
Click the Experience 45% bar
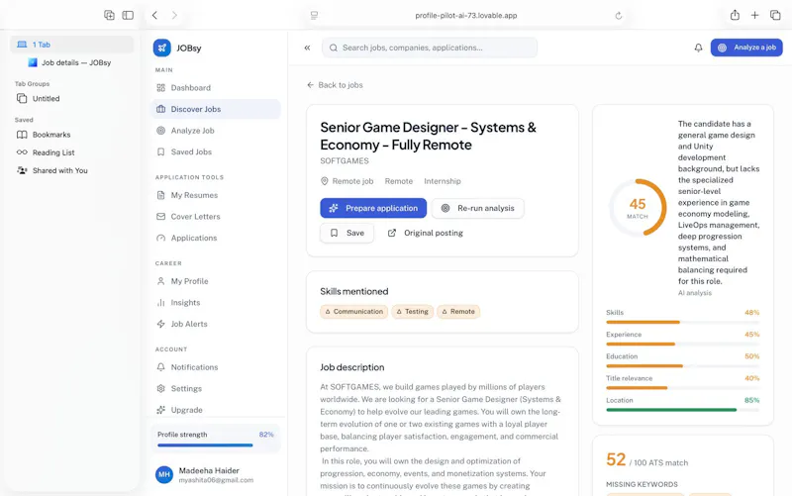(x=682, y=344)
